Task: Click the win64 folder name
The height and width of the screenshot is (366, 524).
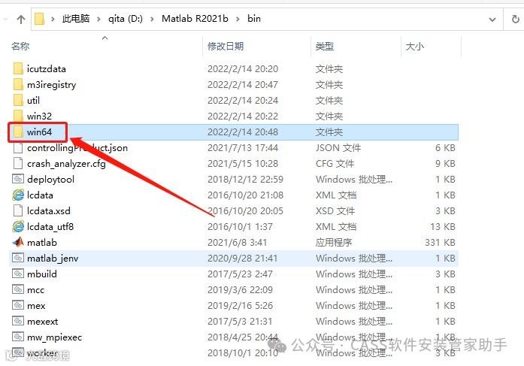Action: click(x=39, y=132)
